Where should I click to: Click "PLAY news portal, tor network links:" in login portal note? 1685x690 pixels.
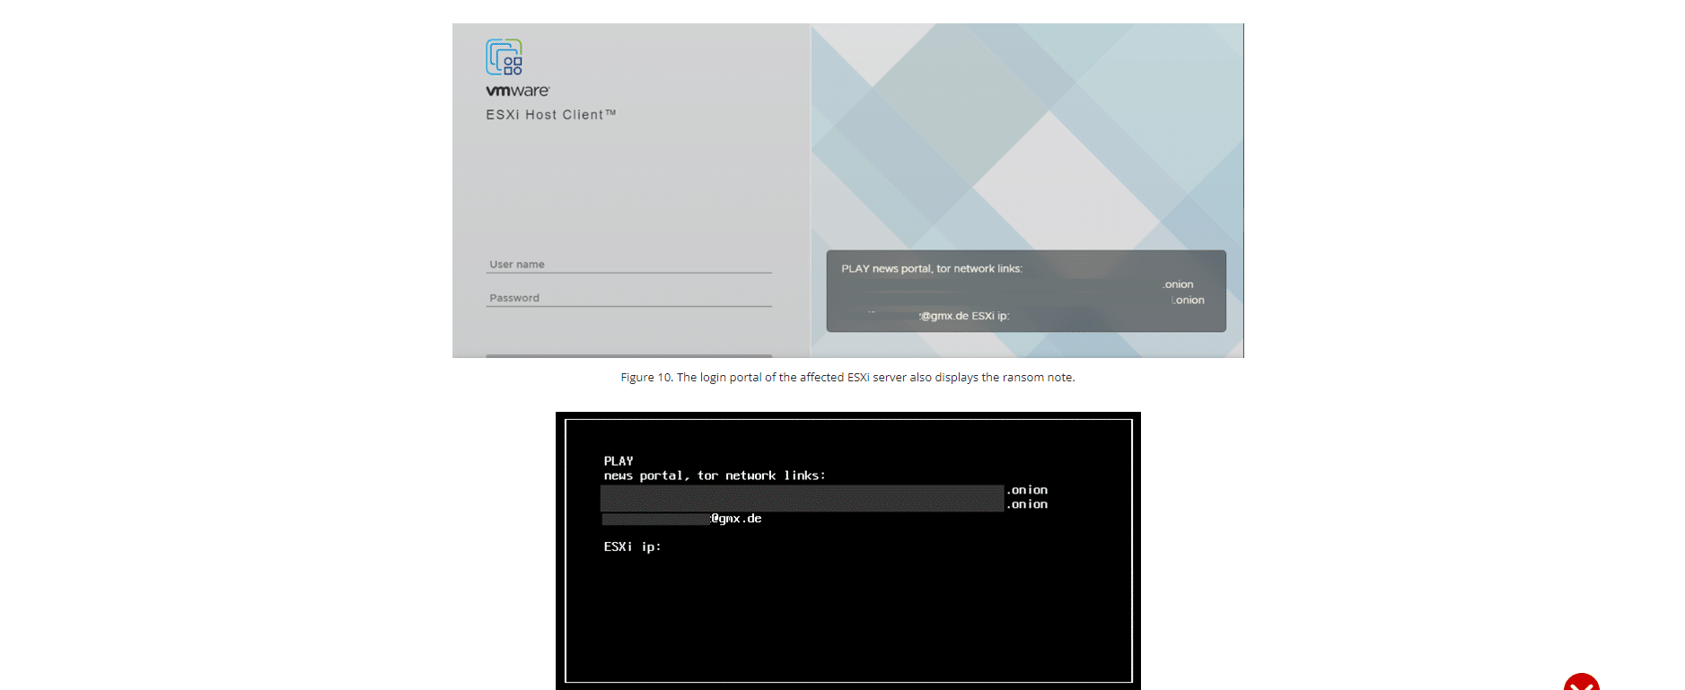coord(932,268)
